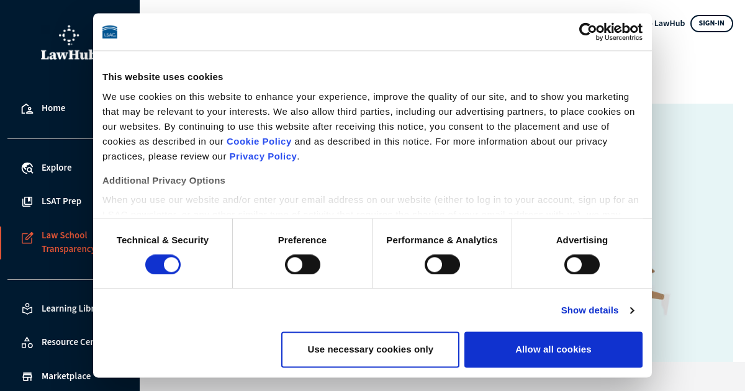The image size is (745, 391).
Task: Click the SIGN-IN button
Action: pos(711,24)
